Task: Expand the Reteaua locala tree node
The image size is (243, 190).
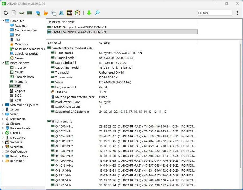Action: 3,128
